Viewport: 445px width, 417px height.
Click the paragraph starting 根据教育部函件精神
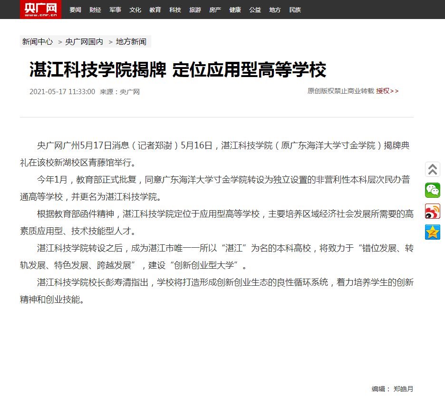click(x=216, y=223)
